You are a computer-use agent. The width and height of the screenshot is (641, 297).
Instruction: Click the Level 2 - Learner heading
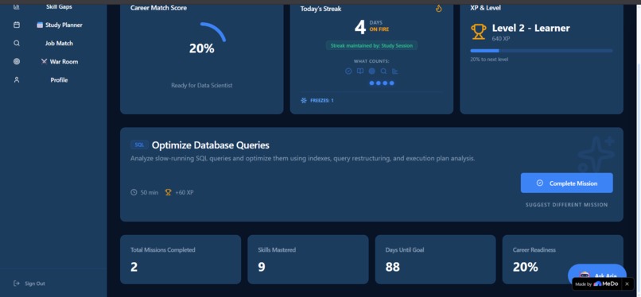530,28
